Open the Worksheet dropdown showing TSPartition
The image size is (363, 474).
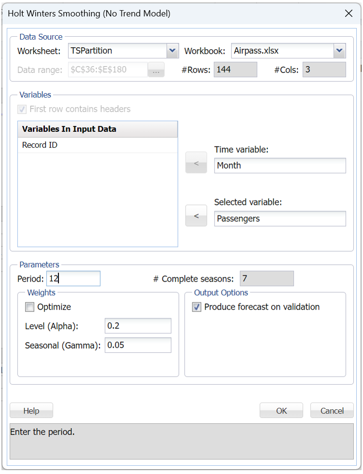click(173, 50)
